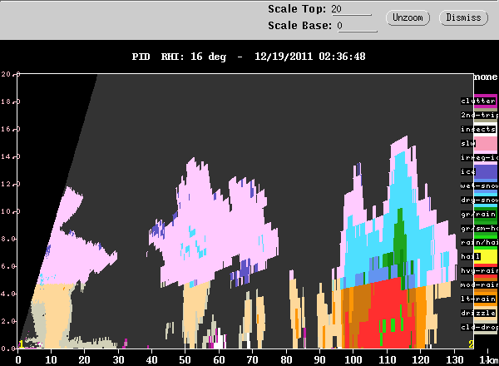The width and height of the screenshot is (499, 366).
Task: Click the 18.0 height axis label
Action: [x=11, y=101]
